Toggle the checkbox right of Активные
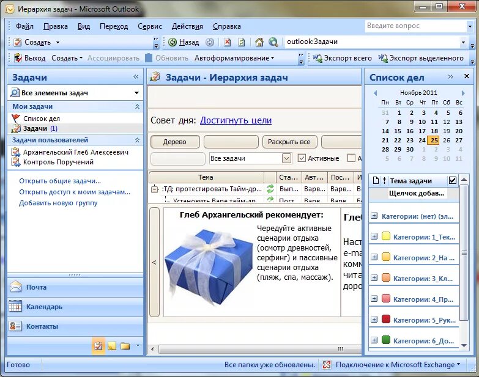 click(351, 158)
